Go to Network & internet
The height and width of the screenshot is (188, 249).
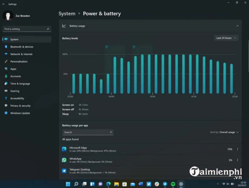21,54
